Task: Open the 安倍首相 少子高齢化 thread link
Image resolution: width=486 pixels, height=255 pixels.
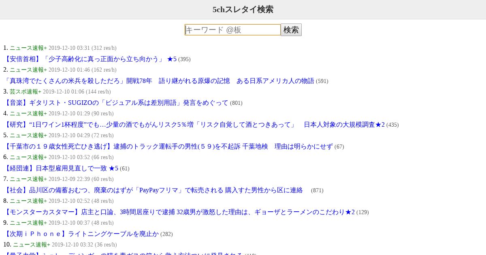Action: click(90, 59)
